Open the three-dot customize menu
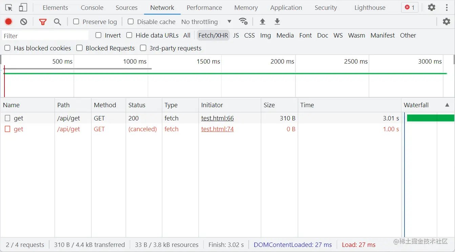Viewport: 455px width, 252px height. pyautogui.click(x=446, y=7)
